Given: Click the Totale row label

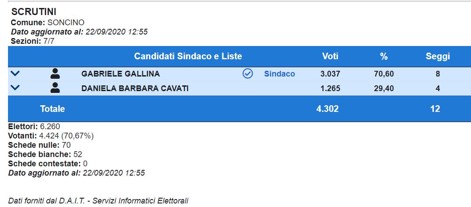Looking at the screenshot, I should (52, 108).
